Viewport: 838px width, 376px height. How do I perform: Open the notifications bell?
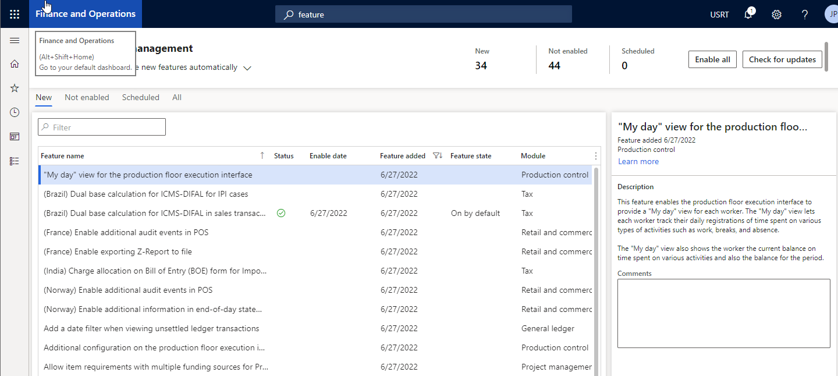pos(748,14)
